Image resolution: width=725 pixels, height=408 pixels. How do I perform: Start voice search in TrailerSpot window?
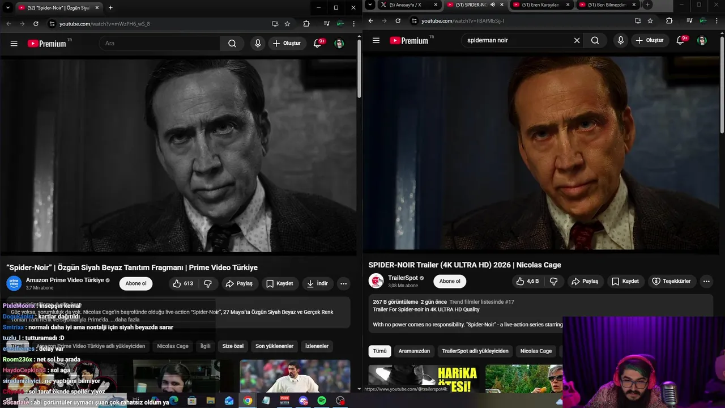[620, 40]
